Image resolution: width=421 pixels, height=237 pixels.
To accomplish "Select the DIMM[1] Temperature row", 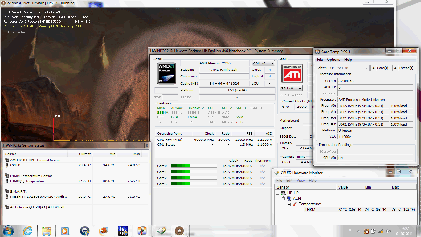I will tap(76, 181).
